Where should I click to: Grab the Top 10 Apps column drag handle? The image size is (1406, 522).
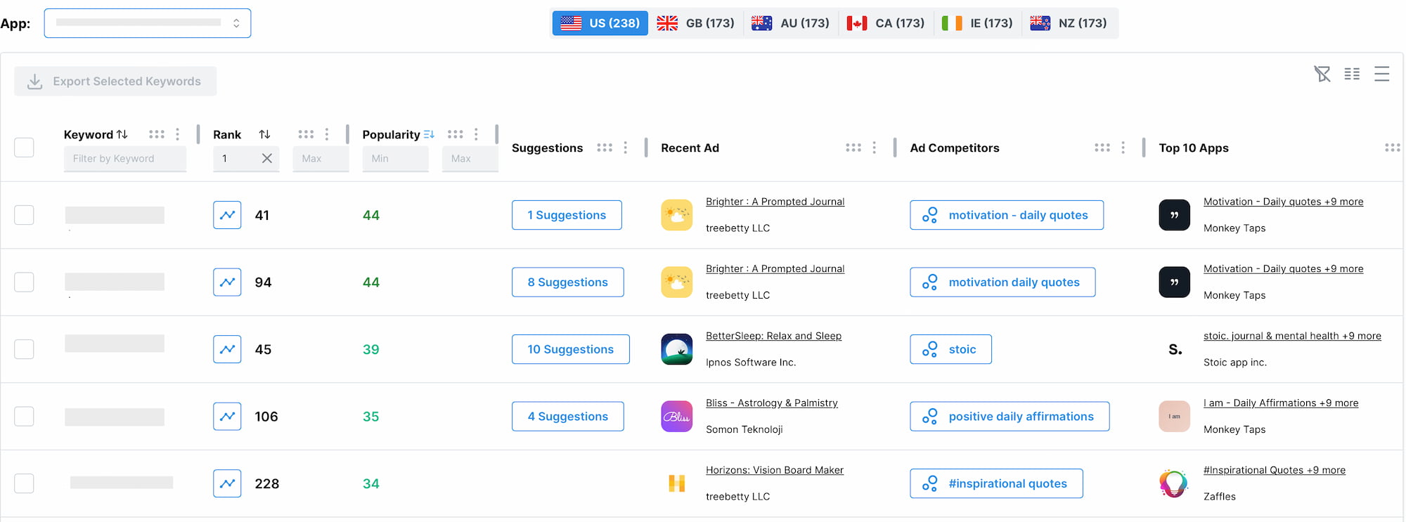[1393, 148]
